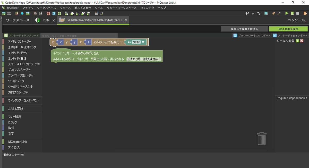Click the Mod要素を保存 green button
Image resolution: width=309 pixels, height=168 pixels.
pos(288,28)
